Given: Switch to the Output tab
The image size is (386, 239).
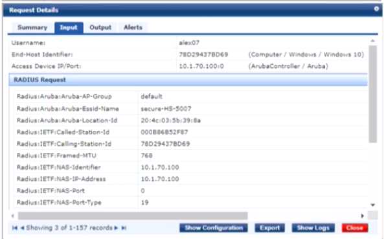Looking at the screenshot, I should [100, 27].
